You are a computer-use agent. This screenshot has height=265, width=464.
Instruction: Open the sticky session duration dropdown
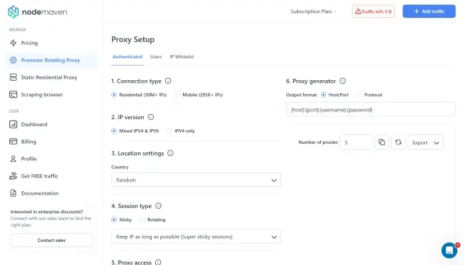click(x=196, y=237)
